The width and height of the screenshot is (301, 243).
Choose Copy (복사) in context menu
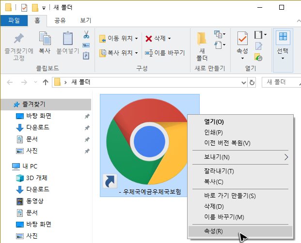coord(240,182)
